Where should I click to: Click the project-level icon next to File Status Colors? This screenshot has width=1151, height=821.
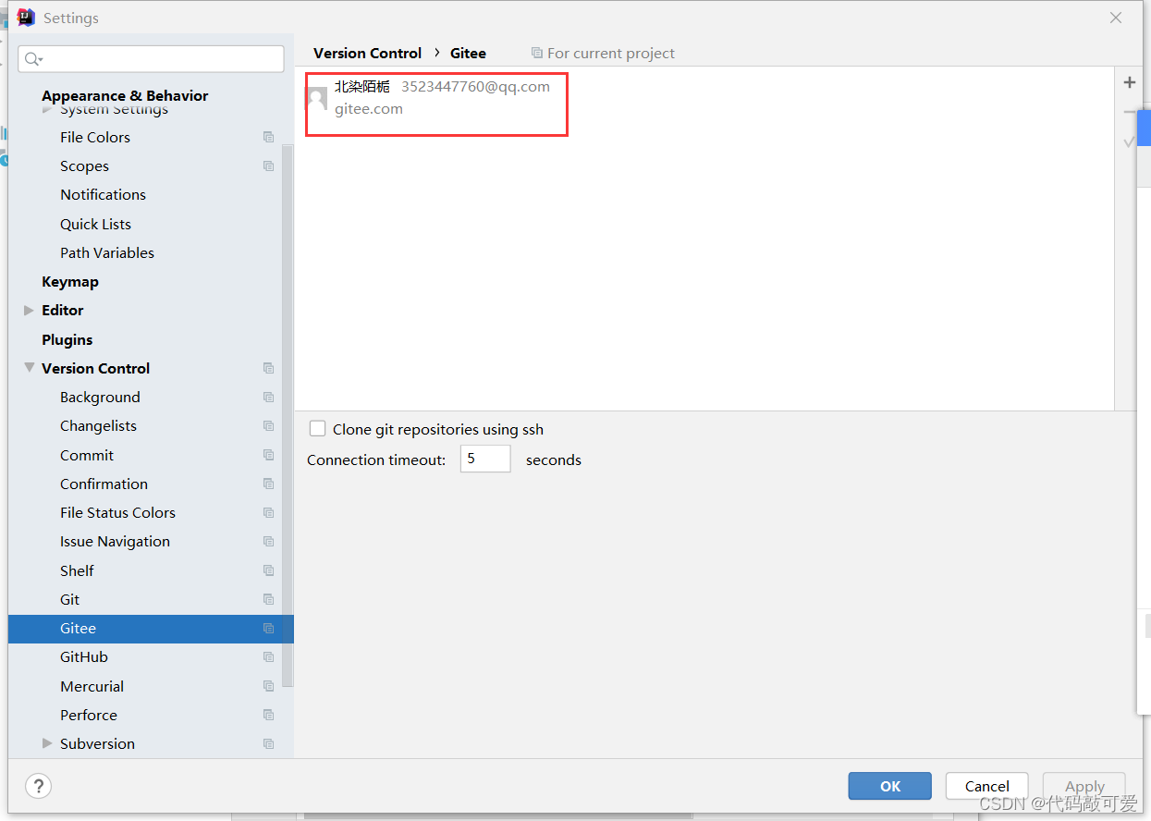[x=268, y=513]
